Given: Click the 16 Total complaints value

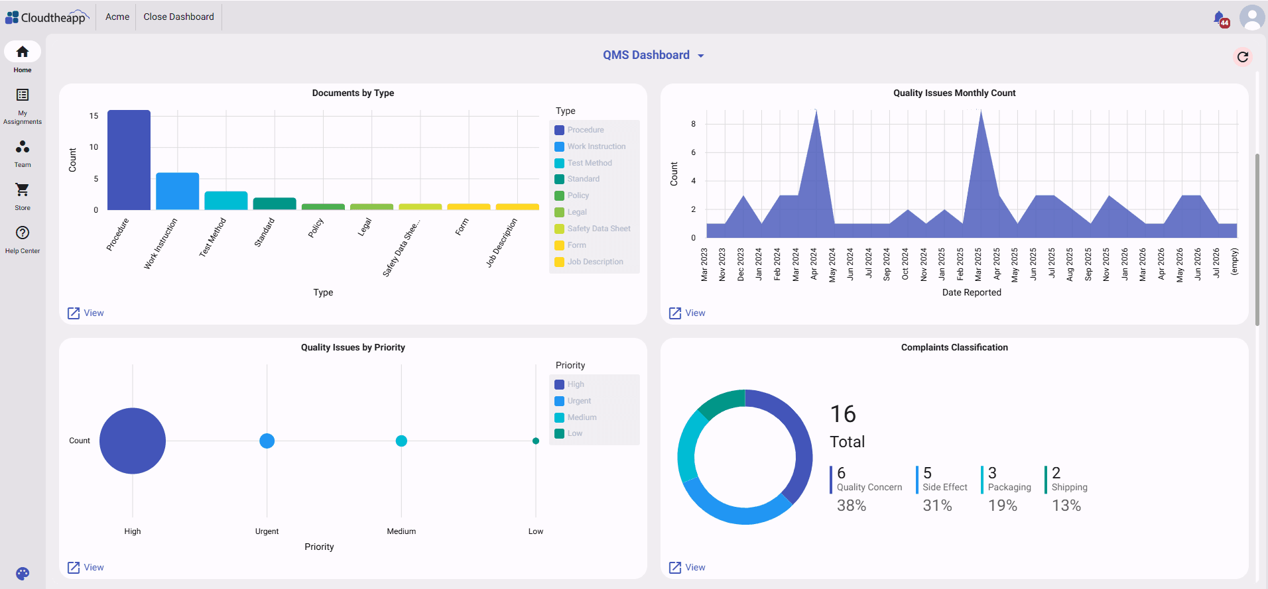Looking at the screenshot, I should (843, 414).
